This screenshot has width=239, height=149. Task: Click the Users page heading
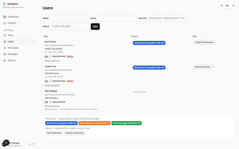pyautogui.click(x=48, y=8)
